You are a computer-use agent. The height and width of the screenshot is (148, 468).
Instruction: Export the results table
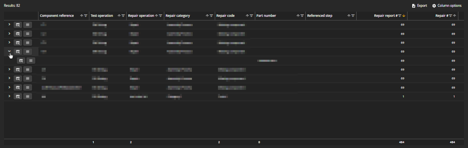[420, 6]
